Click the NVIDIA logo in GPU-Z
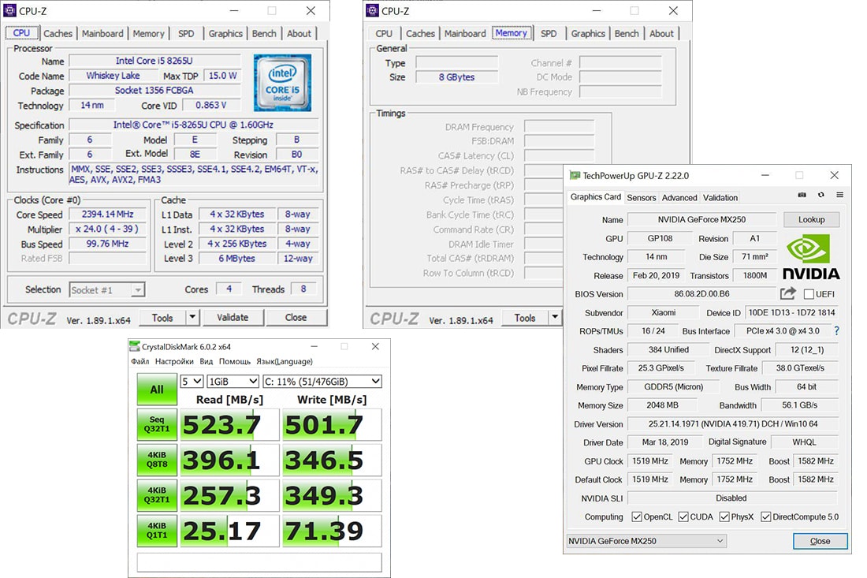 coord(811,256)
